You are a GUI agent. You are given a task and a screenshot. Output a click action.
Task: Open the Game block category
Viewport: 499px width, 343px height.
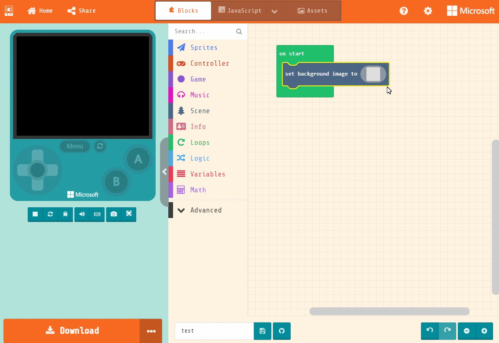point(208,79)
